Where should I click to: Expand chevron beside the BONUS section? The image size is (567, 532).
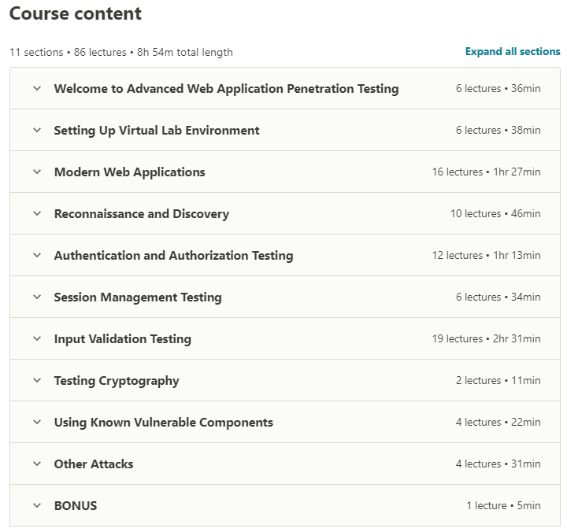pyautogui.click(x=37, y=506)
